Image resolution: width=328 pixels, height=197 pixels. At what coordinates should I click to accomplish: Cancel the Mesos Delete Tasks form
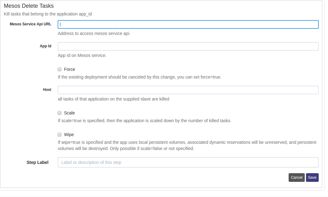pyautogui.click(x=297, y=178)
